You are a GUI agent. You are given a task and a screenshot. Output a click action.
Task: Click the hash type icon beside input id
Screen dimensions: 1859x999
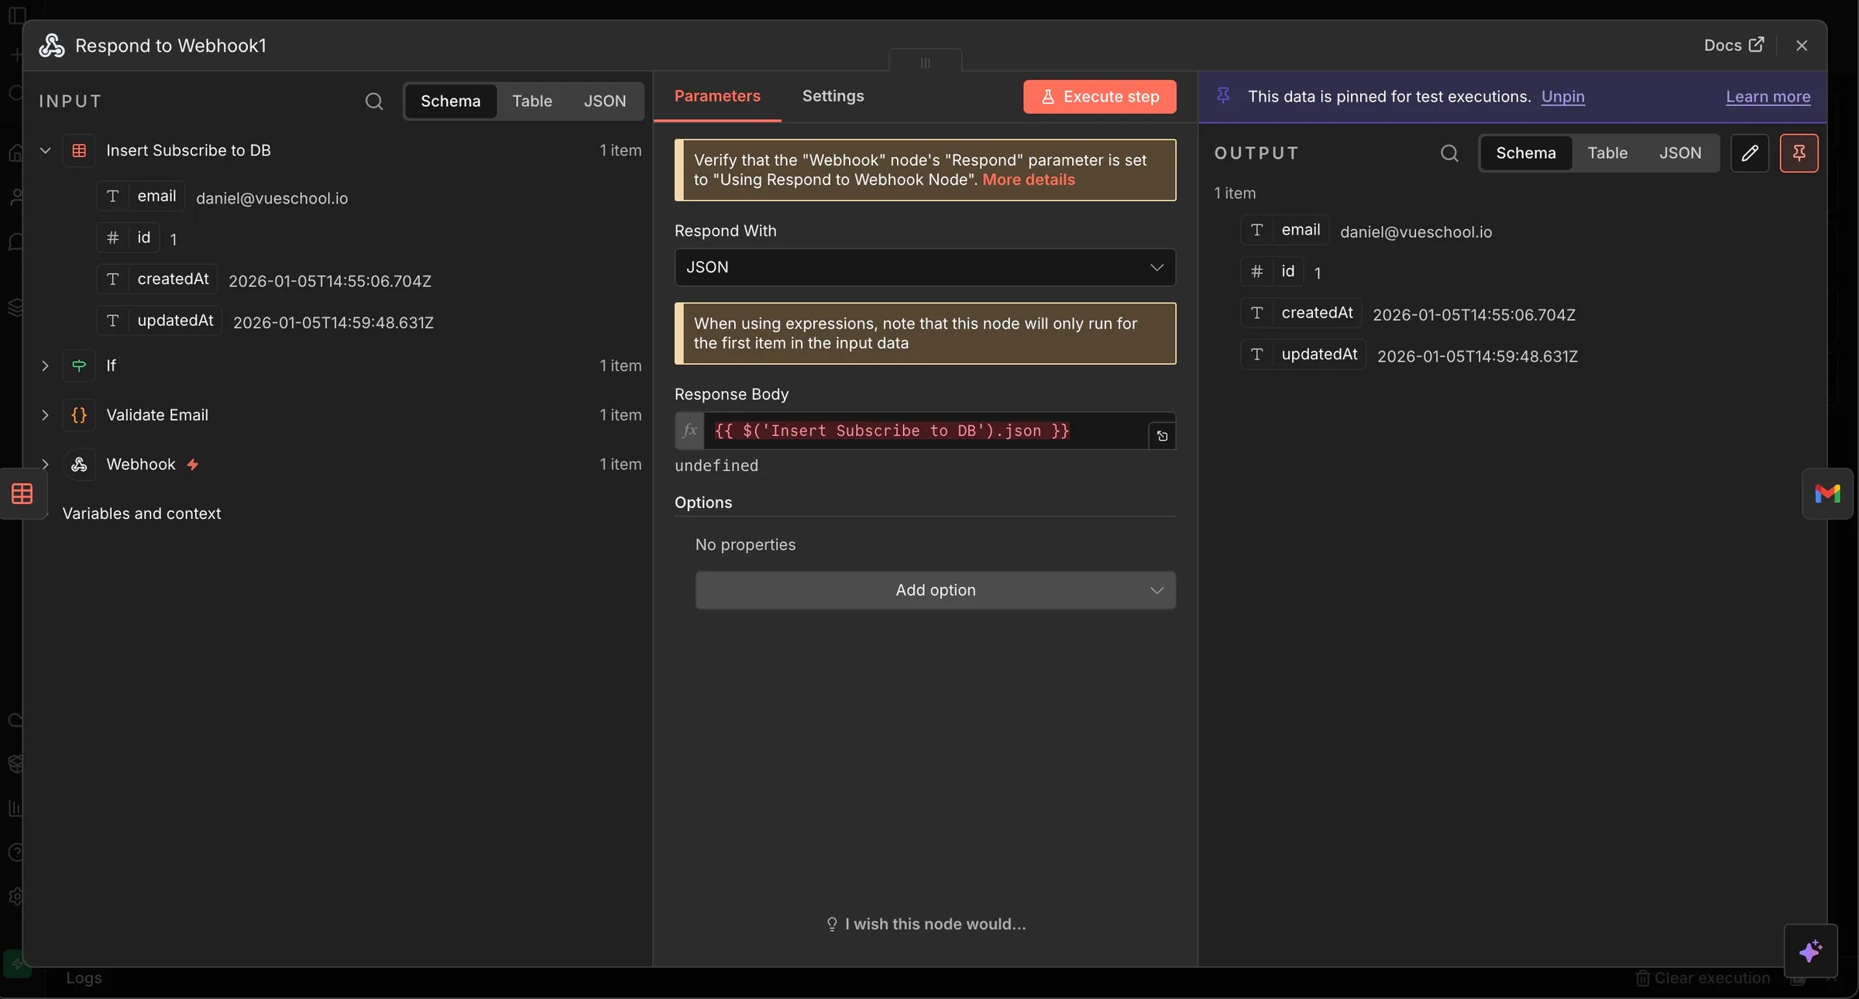(112, 238)
